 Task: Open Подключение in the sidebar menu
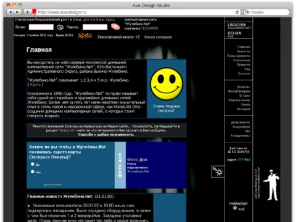pos(239,101)
